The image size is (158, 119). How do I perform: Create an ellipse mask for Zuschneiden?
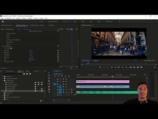[x=6, y=48]
